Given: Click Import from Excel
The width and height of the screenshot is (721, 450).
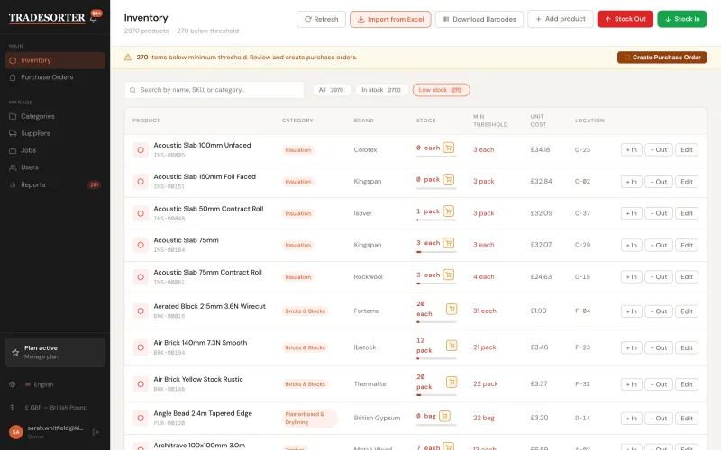Looking at the screenshot, I should pos(390,19).
